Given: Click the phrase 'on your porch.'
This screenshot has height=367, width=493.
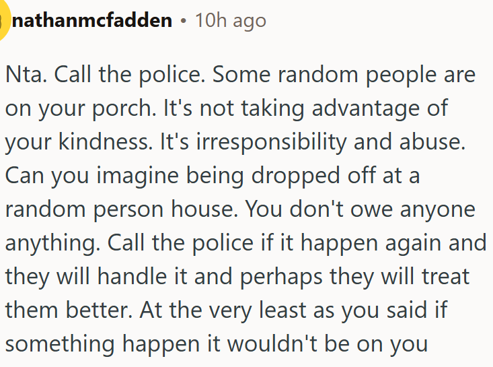Looking at the screenshot, I should 81,108.
